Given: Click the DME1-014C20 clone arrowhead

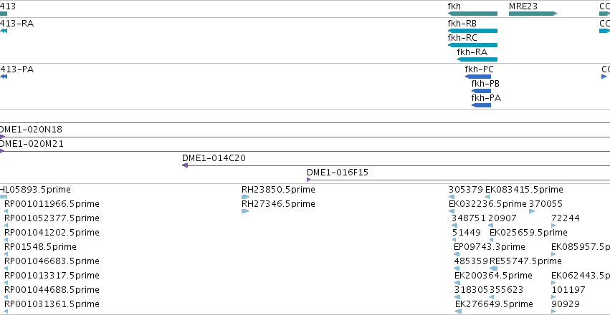Looking at the screenshot, I should pyautogui.click(x=185, y=165).
